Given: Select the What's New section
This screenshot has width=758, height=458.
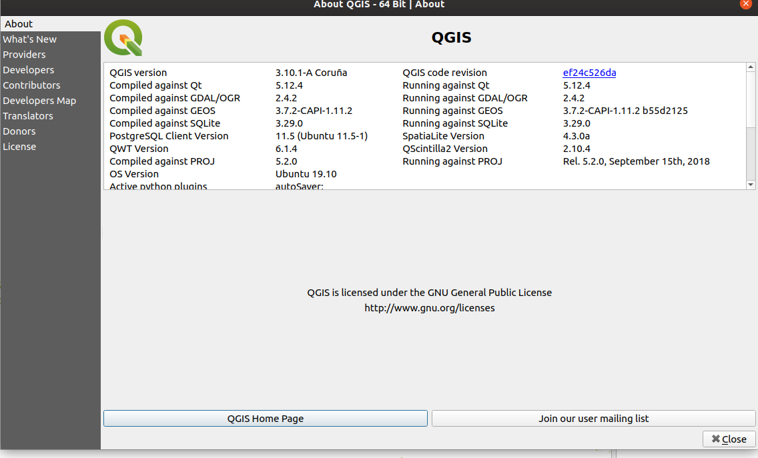Looking at the screenshot, I should (29, 39).
